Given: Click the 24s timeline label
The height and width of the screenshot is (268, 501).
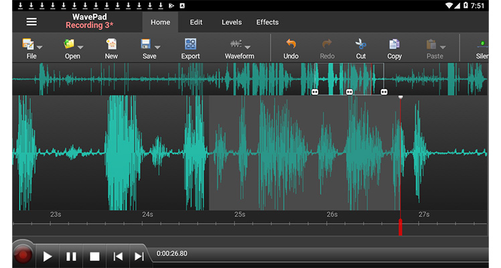Looking at the screenshot, I should click(147, 214).
